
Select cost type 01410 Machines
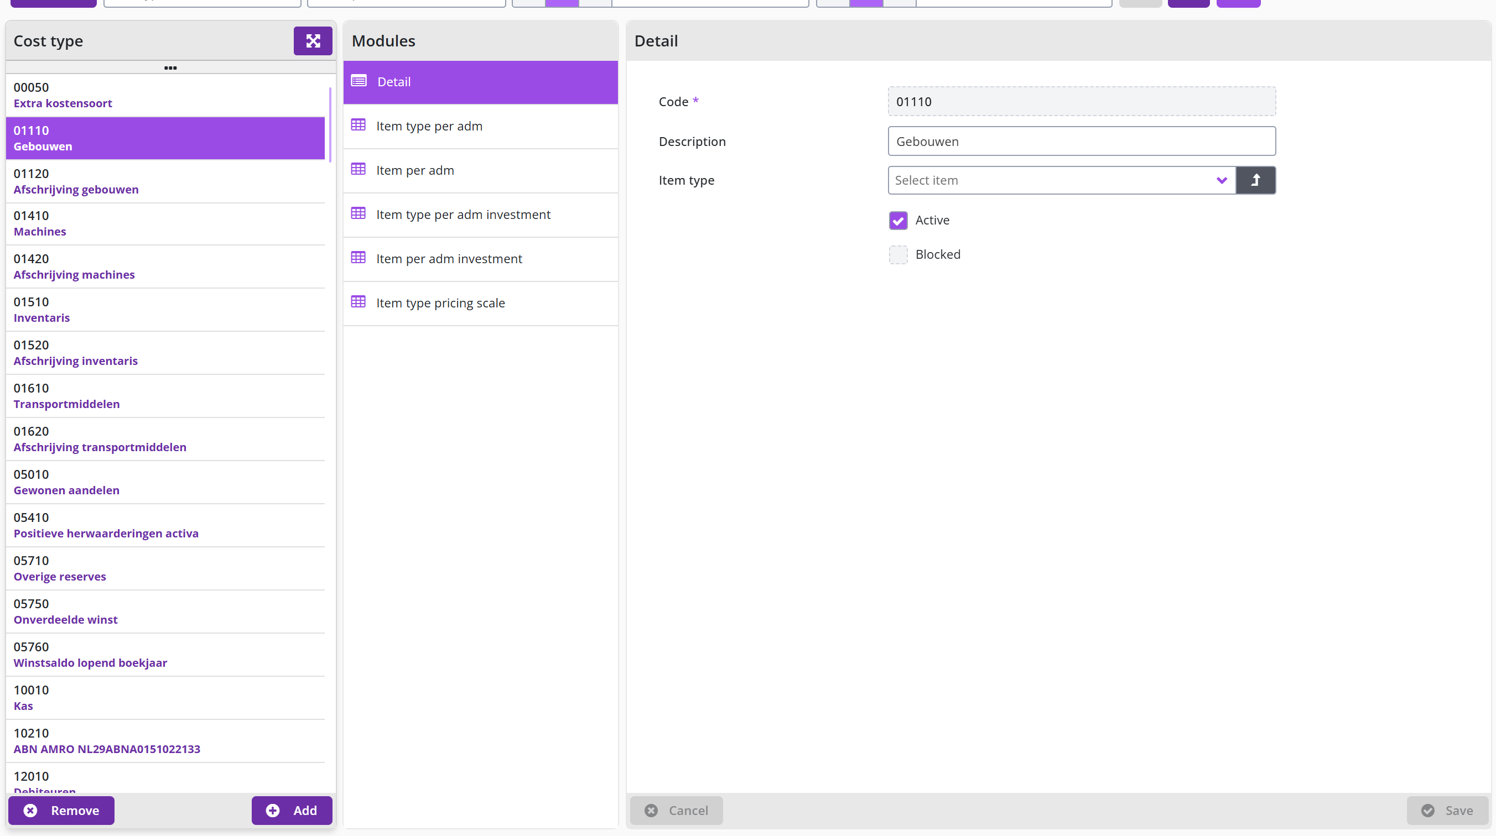(165, 223)
